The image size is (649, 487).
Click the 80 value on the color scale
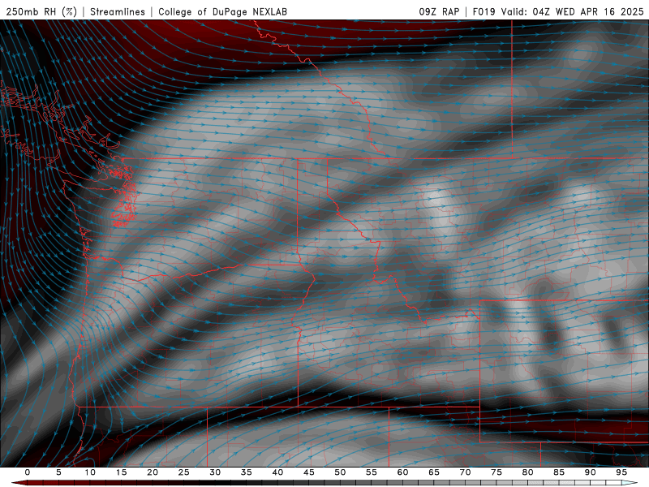click(528, 472)
